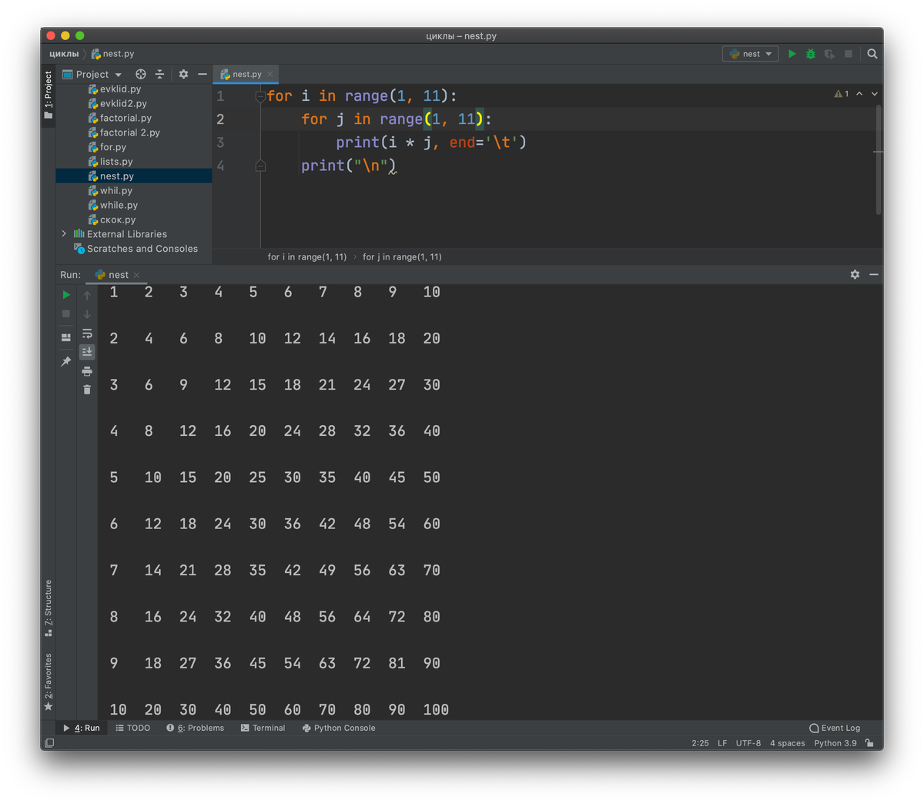This screenshot has width=924, height=804.
Task: Print console output with printer icon
Action: click(x=87, y=371)
